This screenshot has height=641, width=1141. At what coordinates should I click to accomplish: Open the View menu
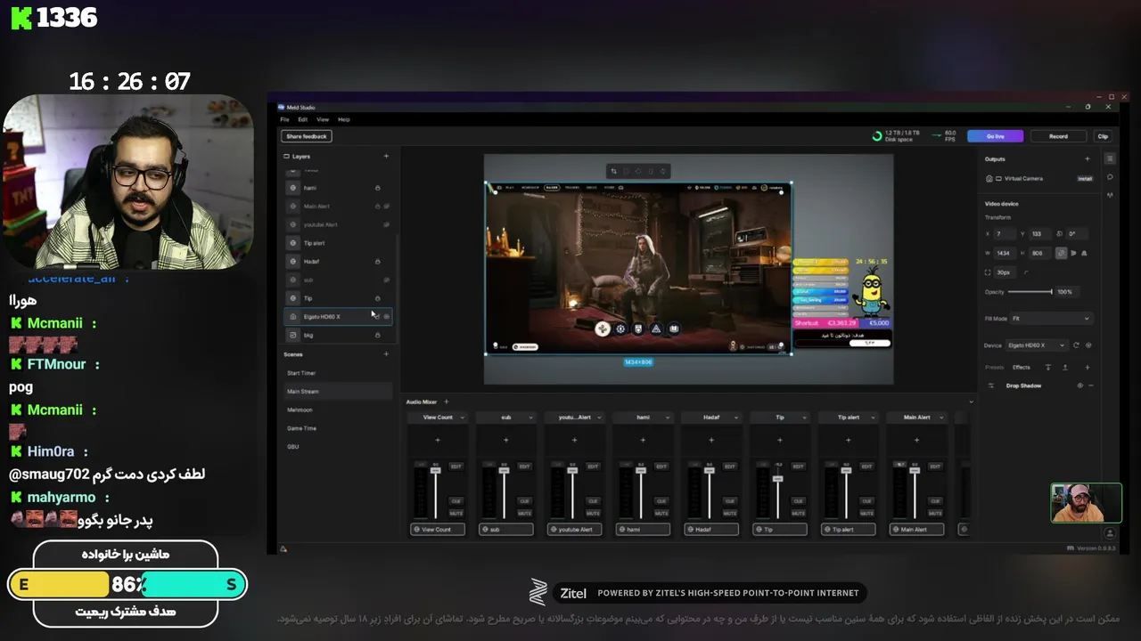pyautogui.click(x=323, y=119)
